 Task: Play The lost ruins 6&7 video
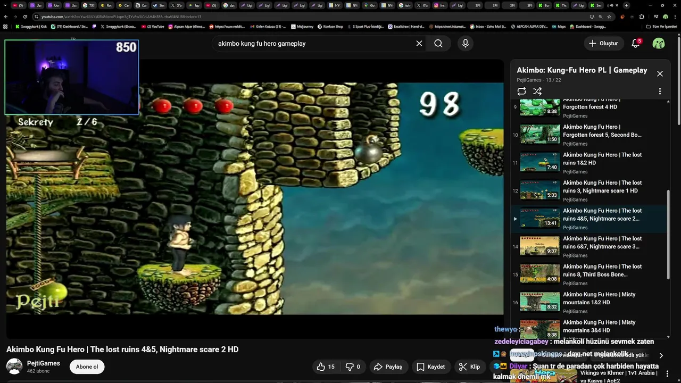coord(588,246)
